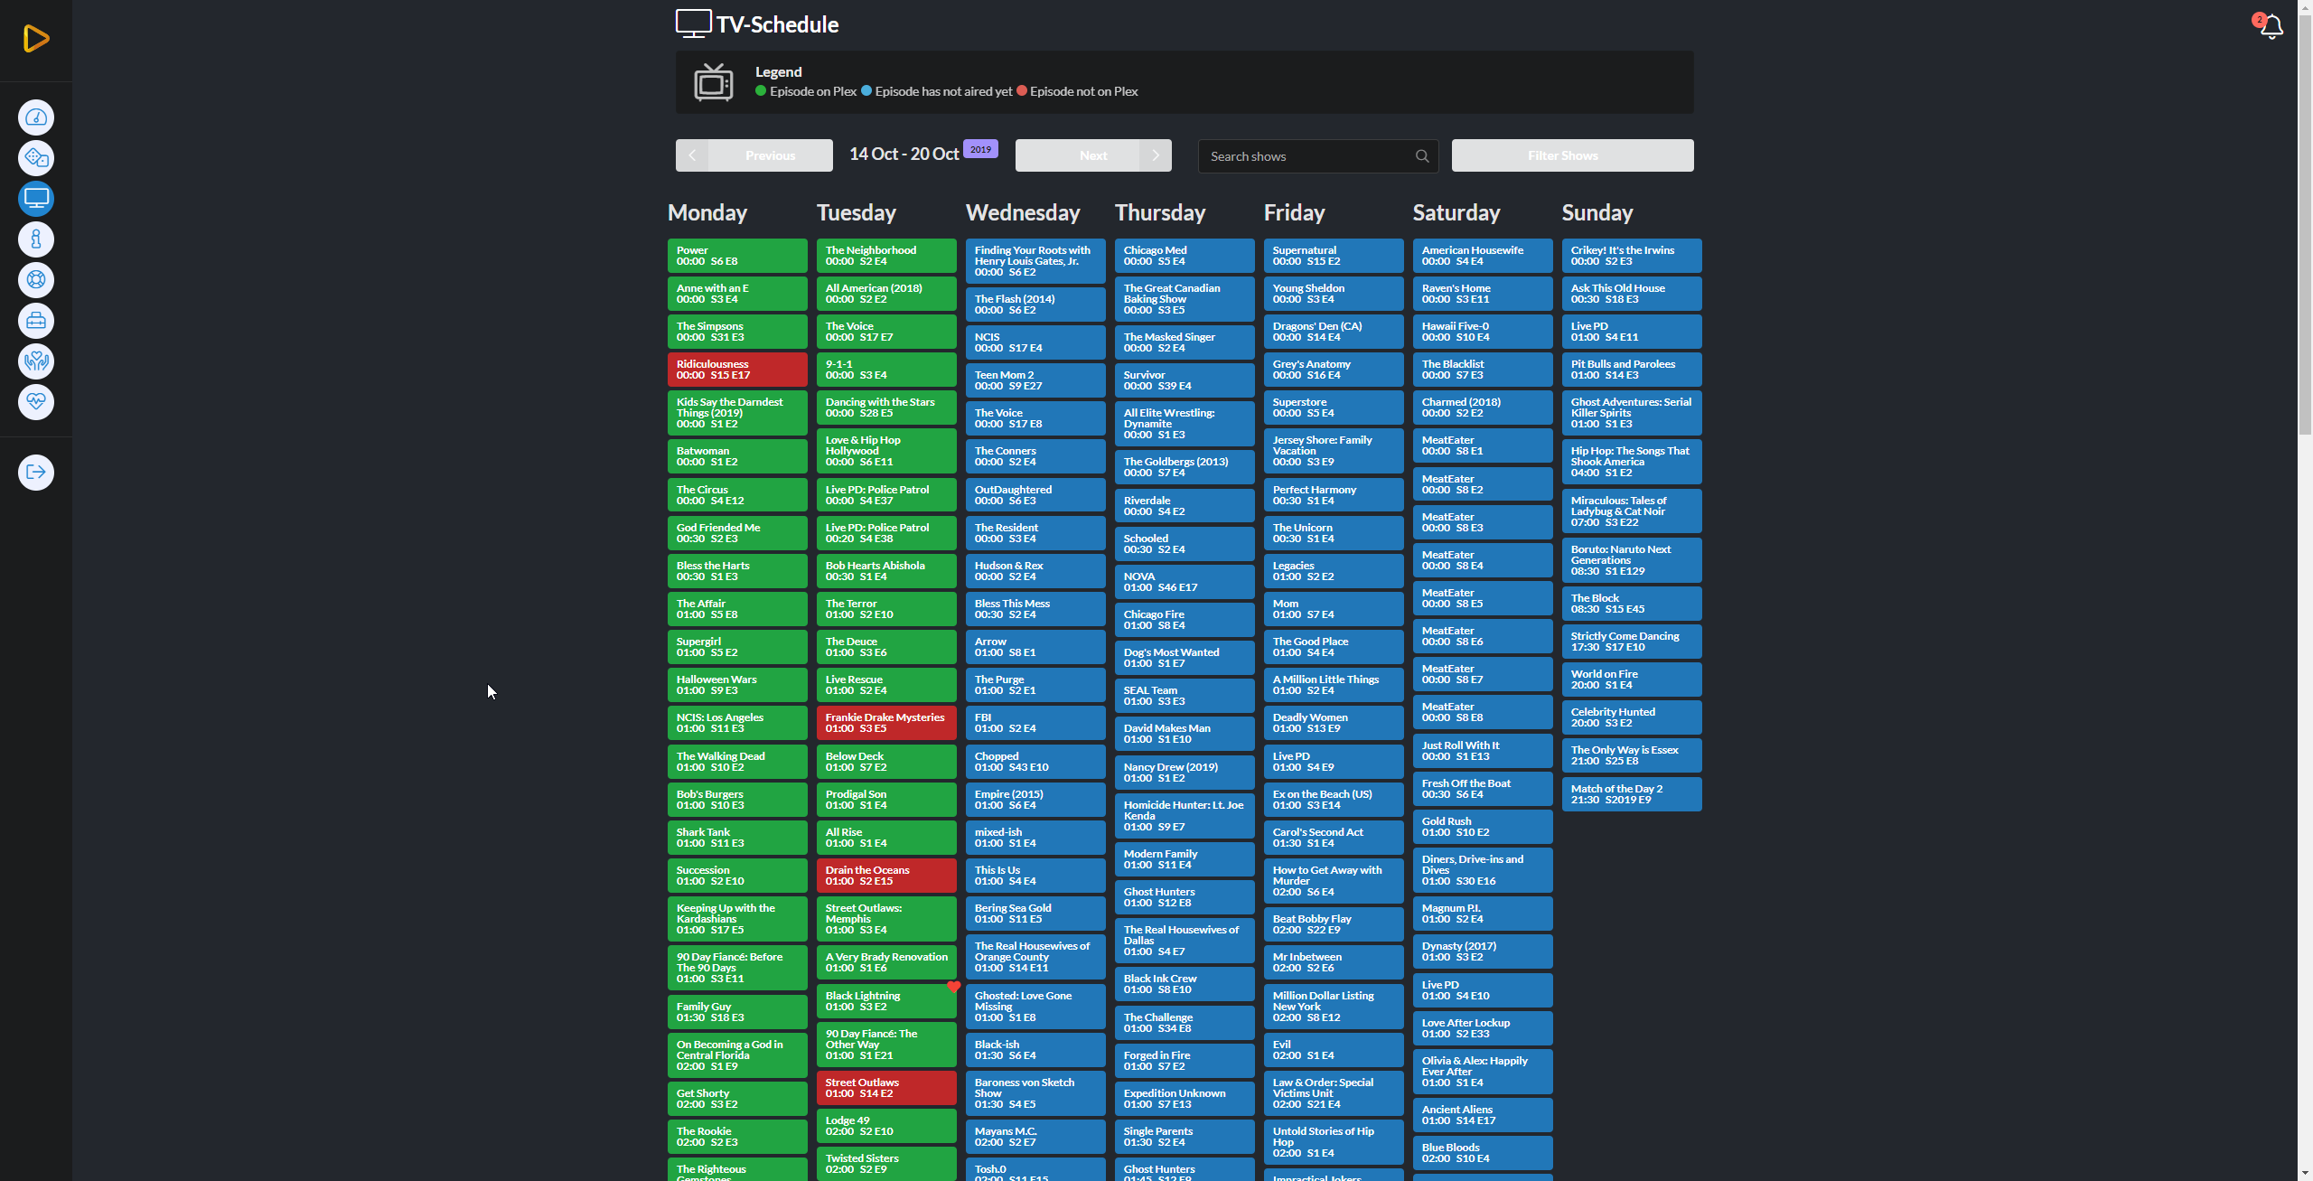Click the logout arrow icon
Viewport: 2313px width, 1181px height.
point(36,472)
